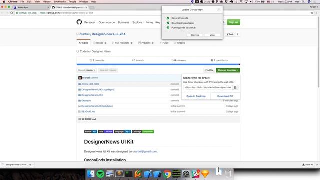Open the View menu in the menu bar
The height and width of the screenshot is (180, 320).
tap(37, 2)
